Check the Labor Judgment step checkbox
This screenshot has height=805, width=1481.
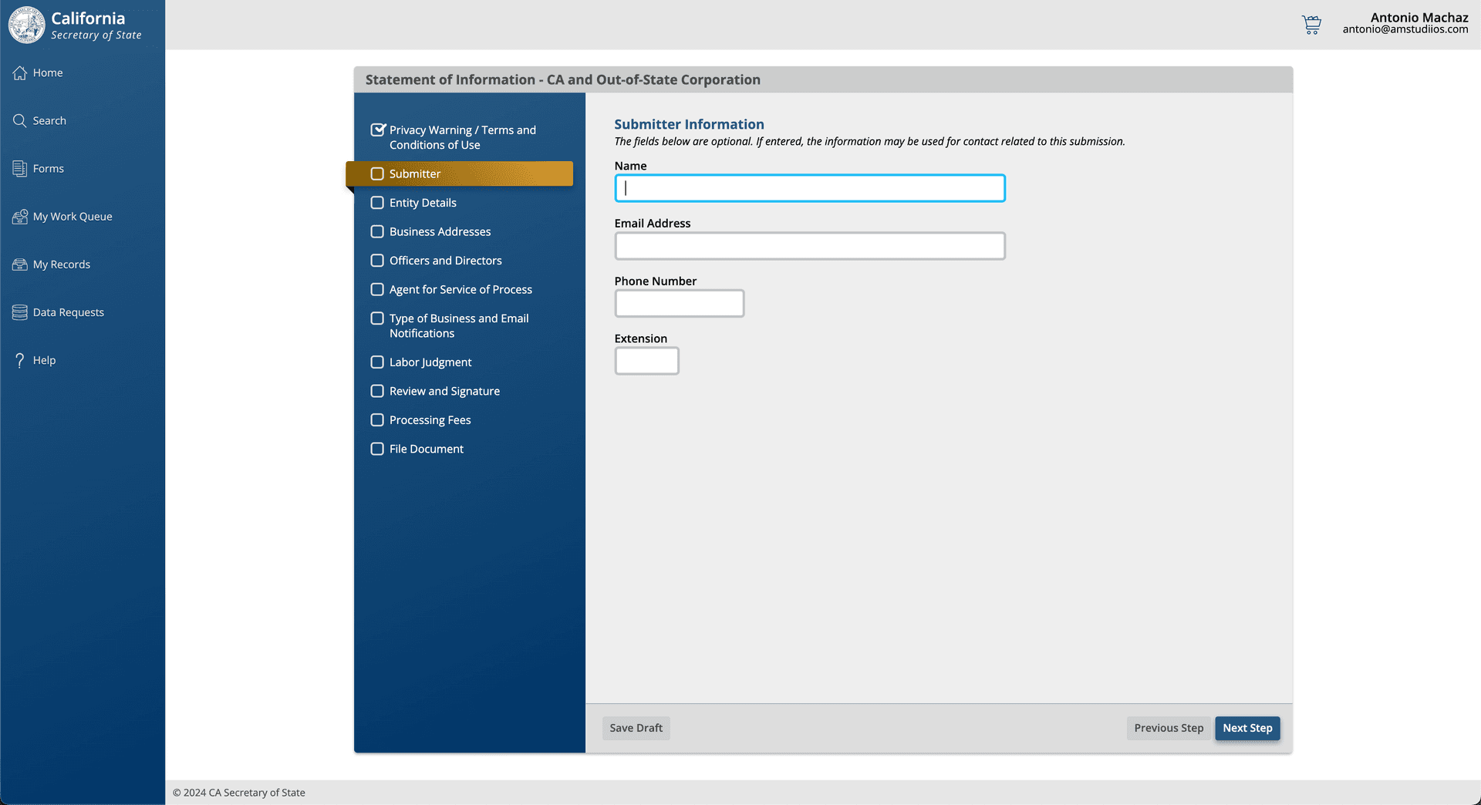pos(377,362)
